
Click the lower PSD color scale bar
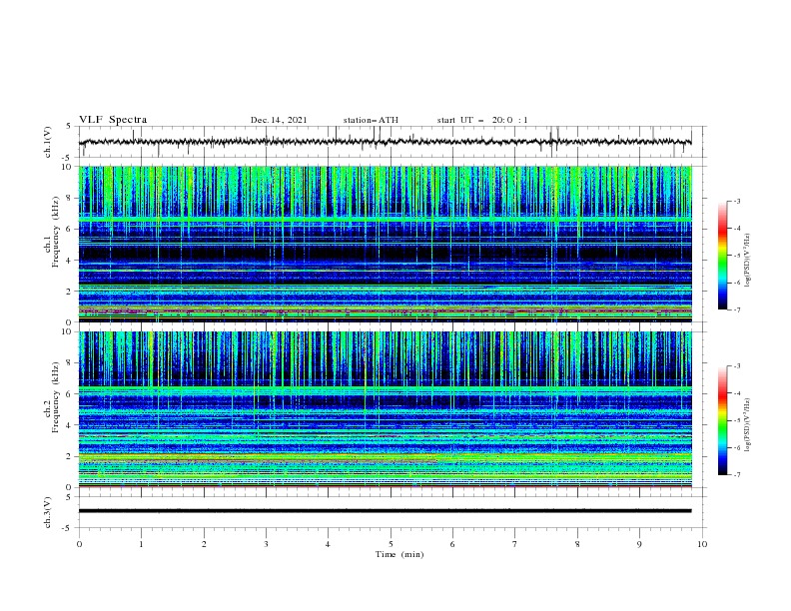tap(722, 420)
